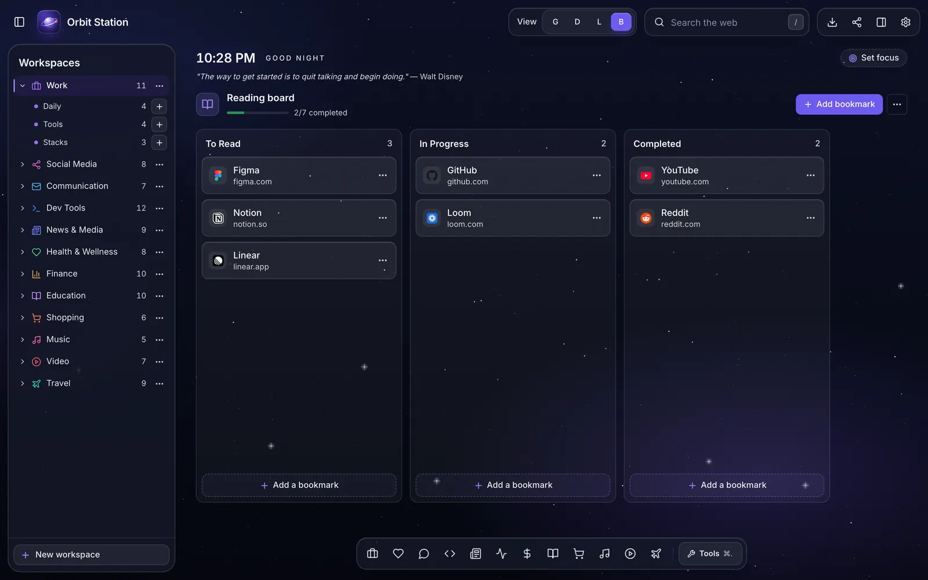
Task: Open the Communication workspace options menu
Action: click(x=159, y=186)
